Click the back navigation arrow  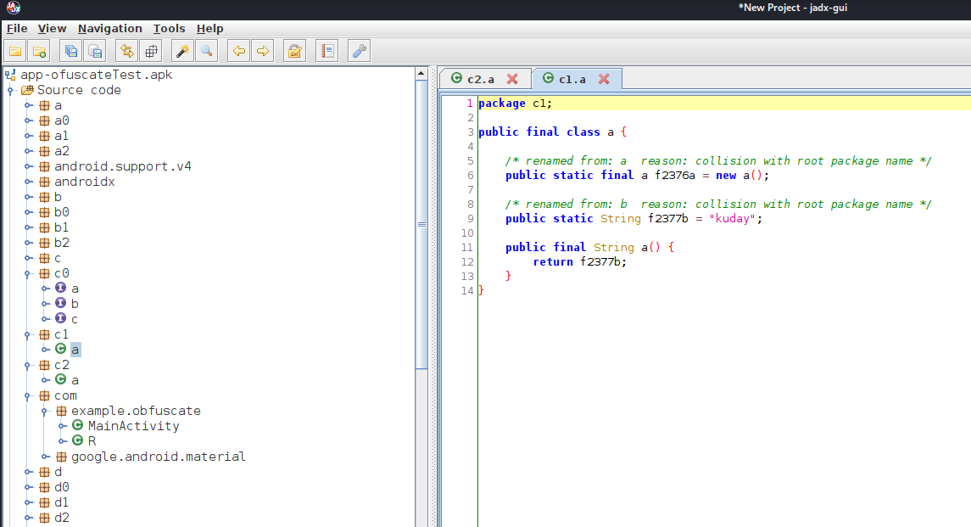pyautogui.click(x=238, y=52)
